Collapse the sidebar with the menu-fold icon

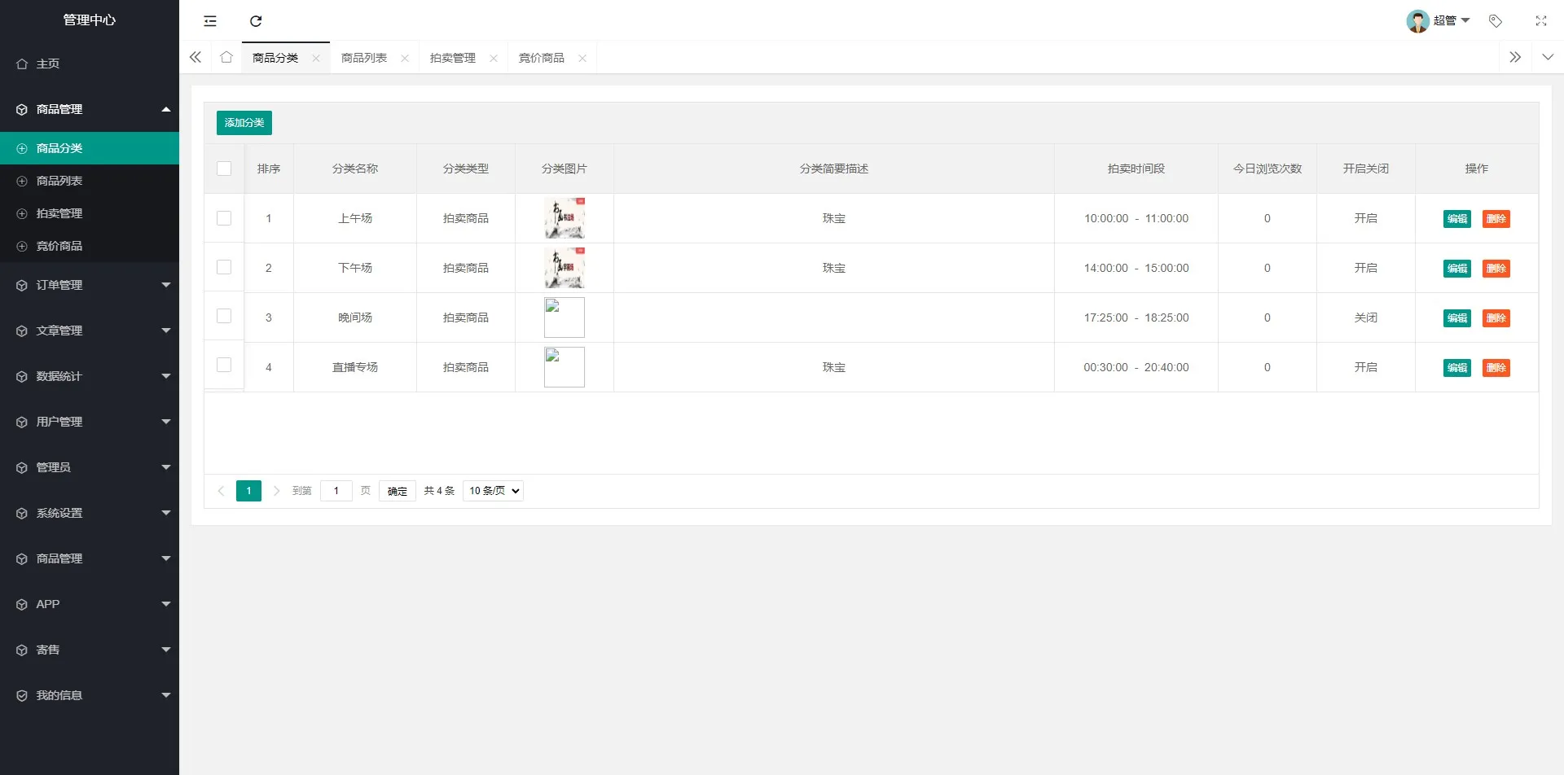(210, 21)
